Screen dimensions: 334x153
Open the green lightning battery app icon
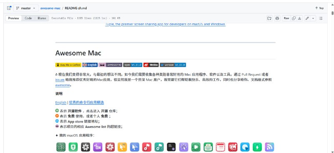point(257,147)
